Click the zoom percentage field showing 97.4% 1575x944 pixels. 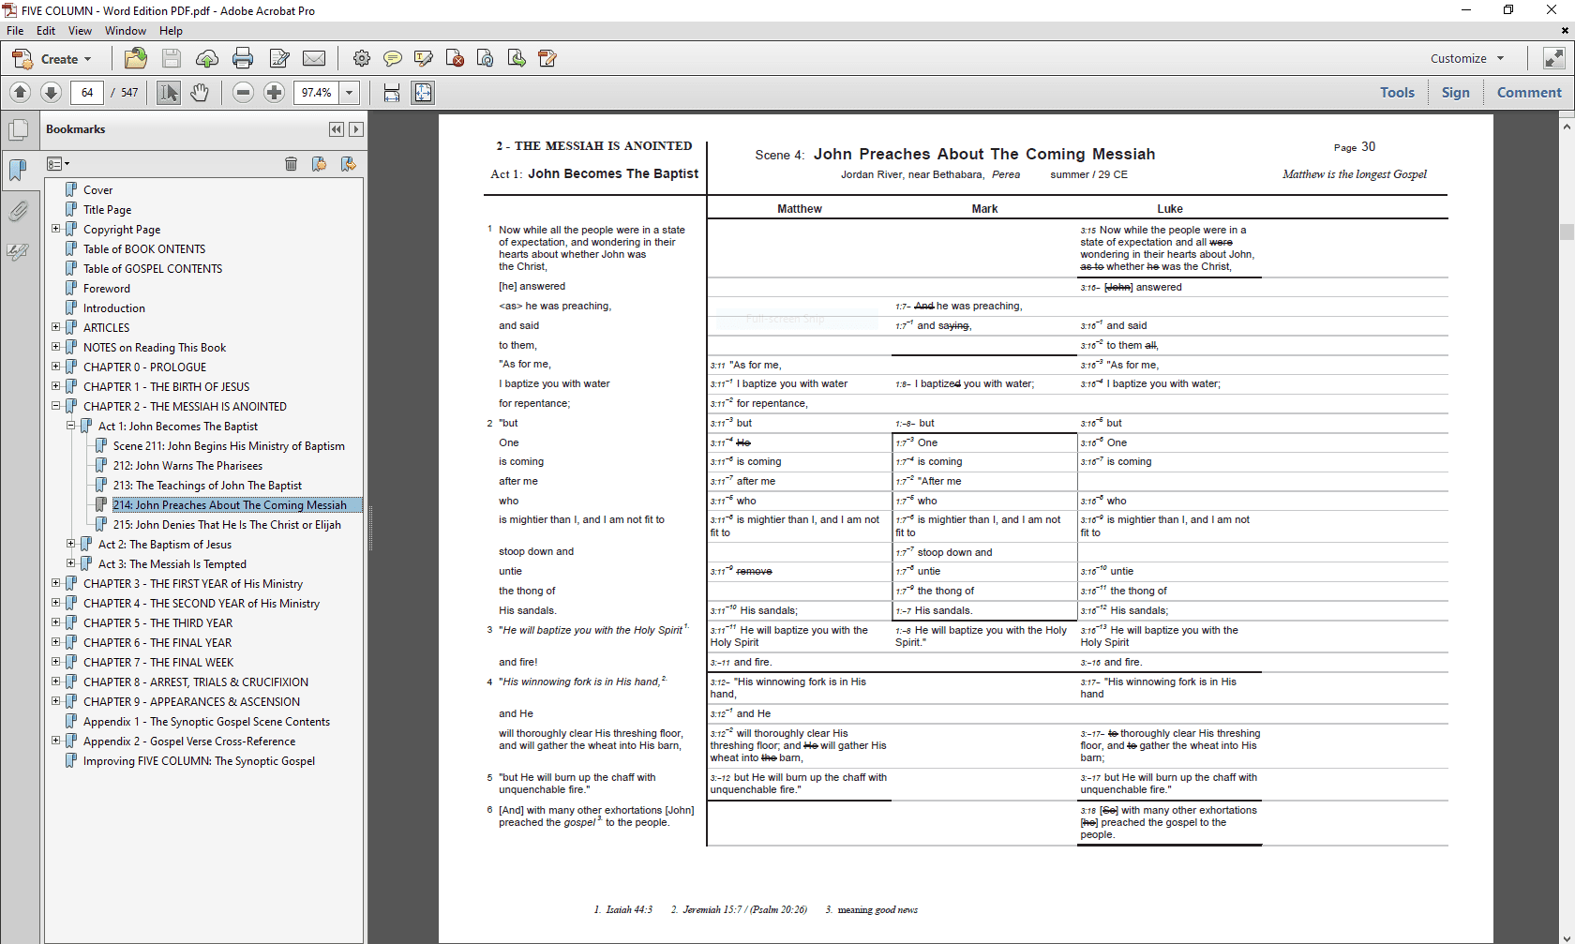317,92
